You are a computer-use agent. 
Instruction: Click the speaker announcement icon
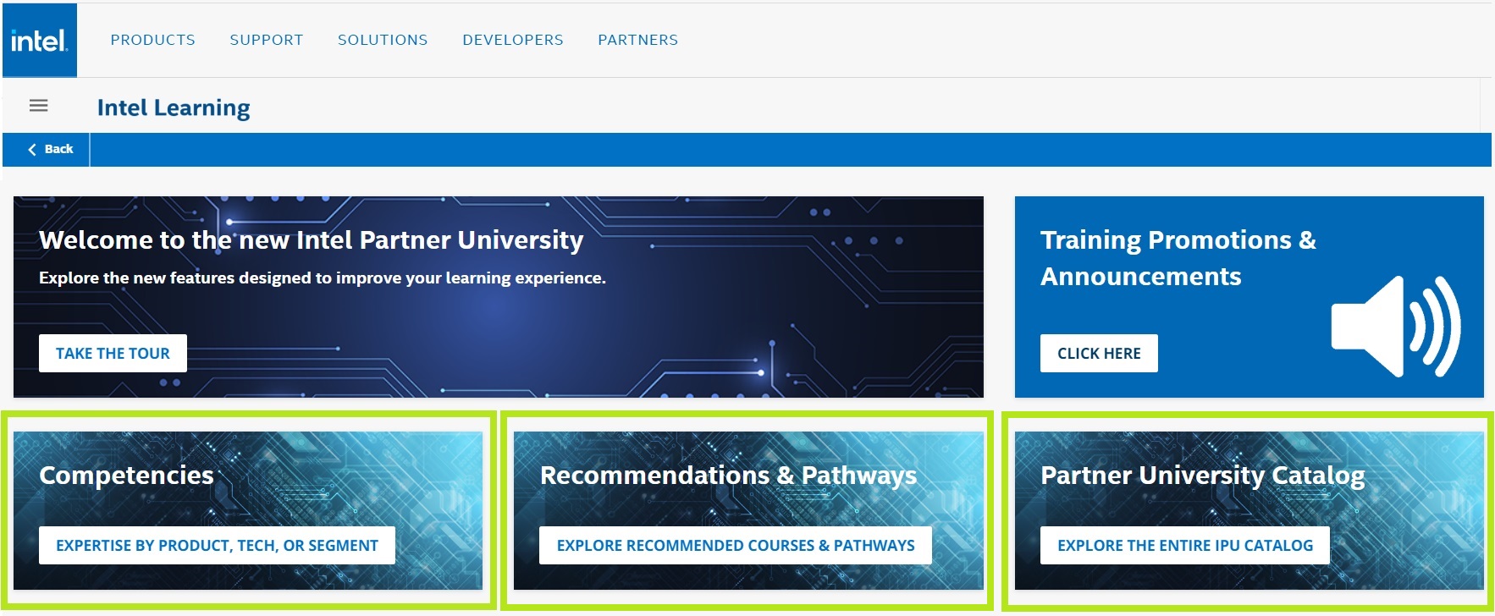1395,327
